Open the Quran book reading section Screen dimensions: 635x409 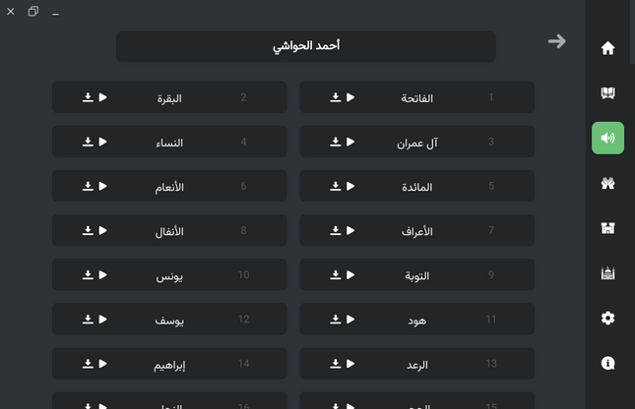click(607, 93)
